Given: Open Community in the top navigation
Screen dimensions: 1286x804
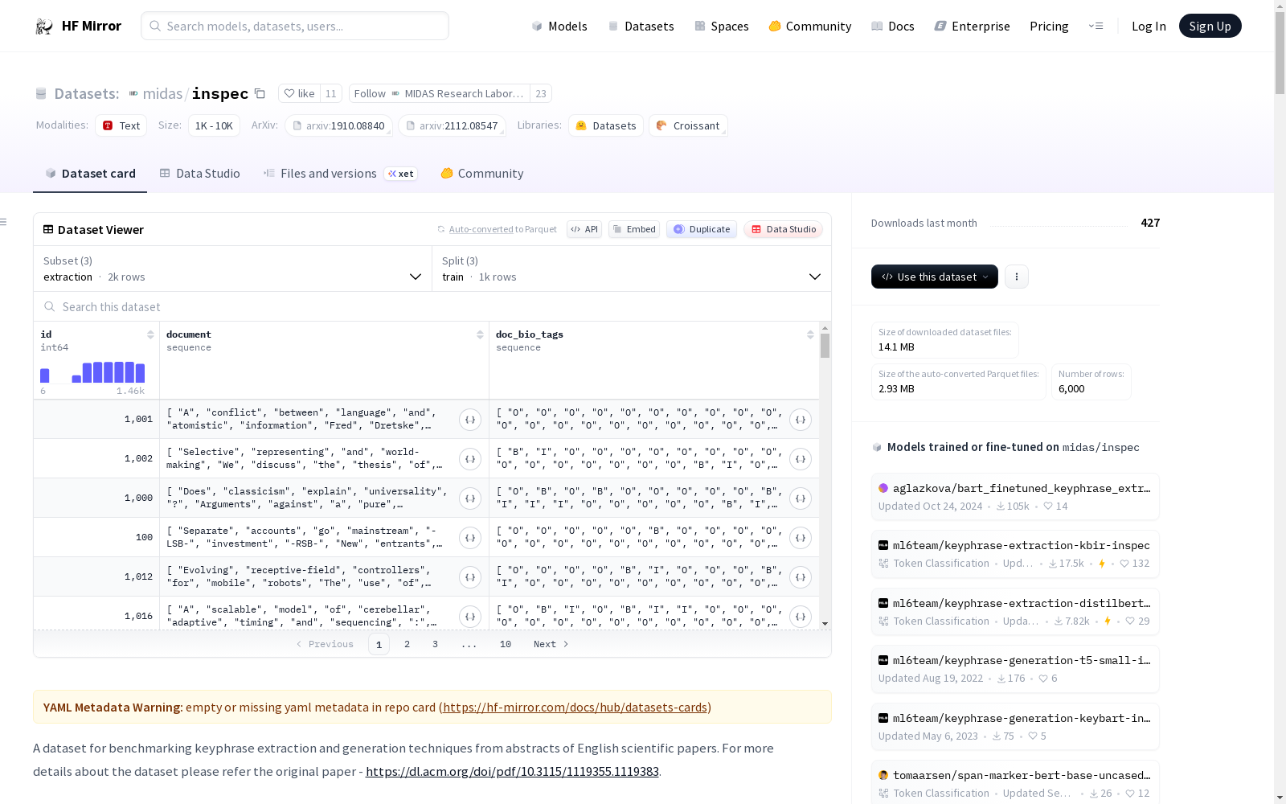Looking at the screenshot, I should pos(810,27).
